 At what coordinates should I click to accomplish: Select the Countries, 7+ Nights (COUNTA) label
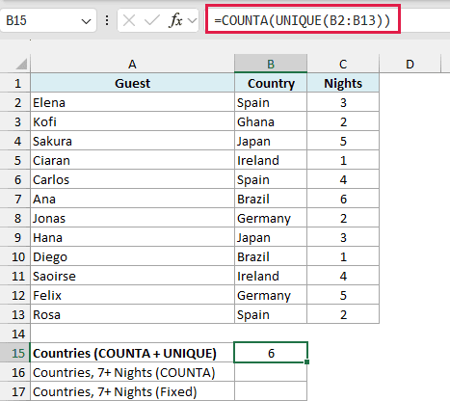132,372
